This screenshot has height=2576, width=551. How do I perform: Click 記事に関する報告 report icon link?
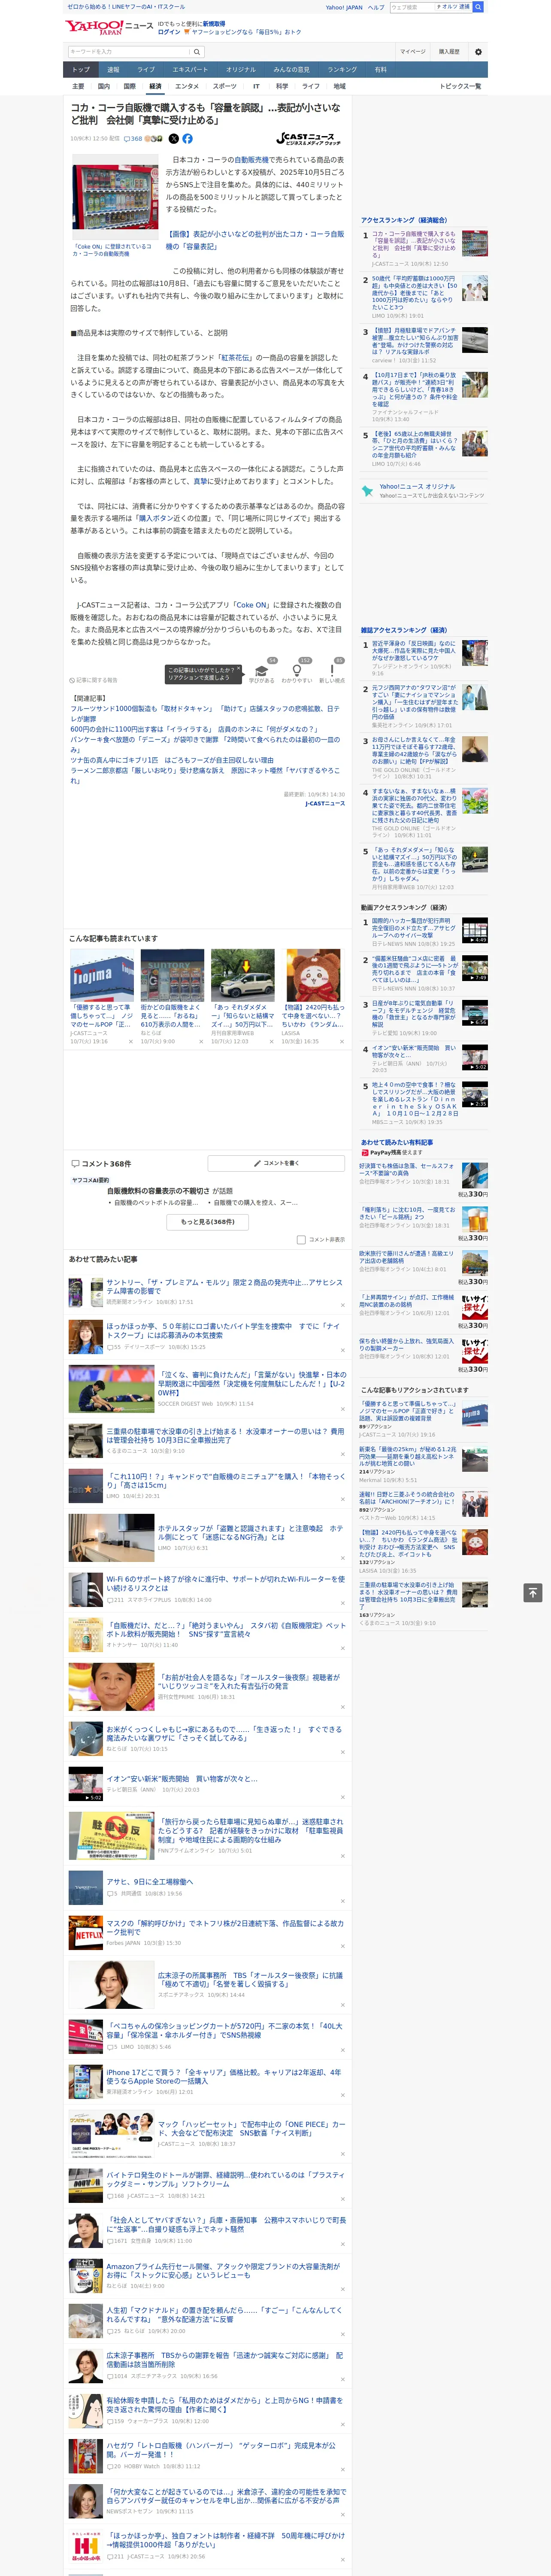tap(93, 680)
